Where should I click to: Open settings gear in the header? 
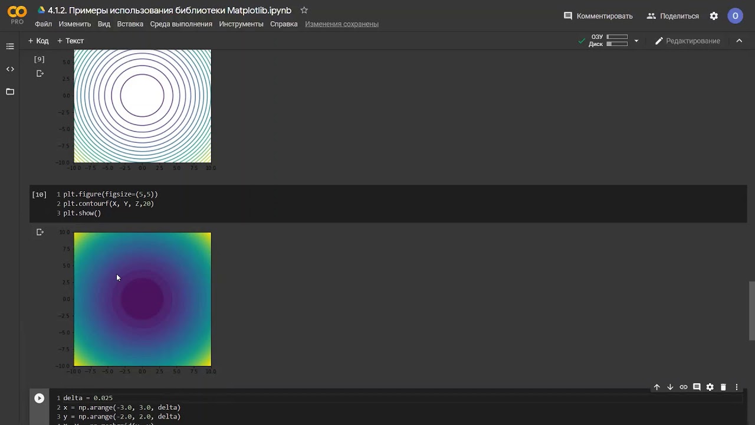click(x=714, y=16)
